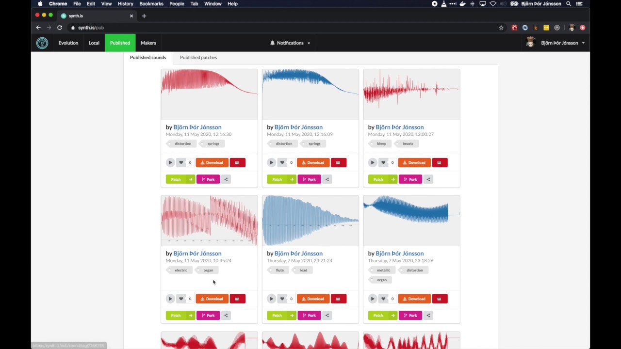Open the red keyboard button on the bleep card
The width and height of the screenshot is (621, 349).
[440, 162]
